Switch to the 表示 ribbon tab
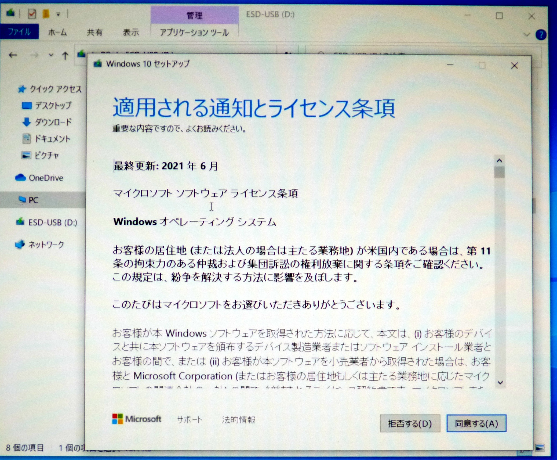557x460 pixels. (x=131, y=33)
